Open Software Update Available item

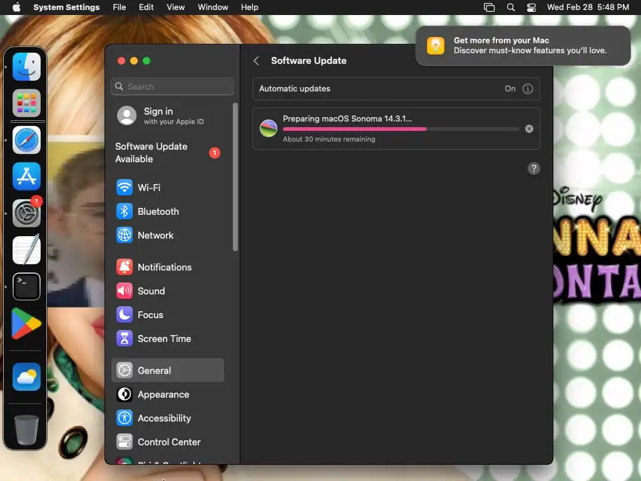pos(168,153)
